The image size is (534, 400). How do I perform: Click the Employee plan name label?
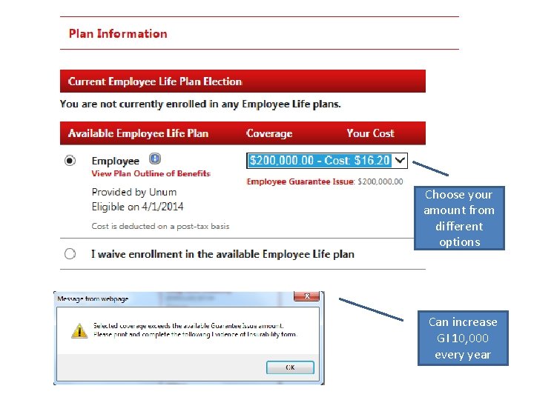tap(116, 161)
